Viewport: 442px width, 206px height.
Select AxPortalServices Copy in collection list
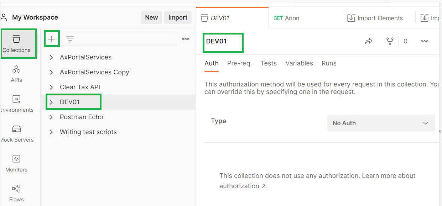(x=94, y=72)
